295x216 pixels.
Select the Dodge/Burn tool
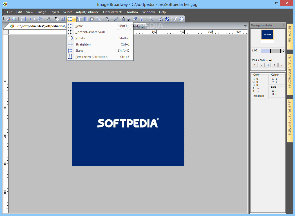click(x=151, y=19)
